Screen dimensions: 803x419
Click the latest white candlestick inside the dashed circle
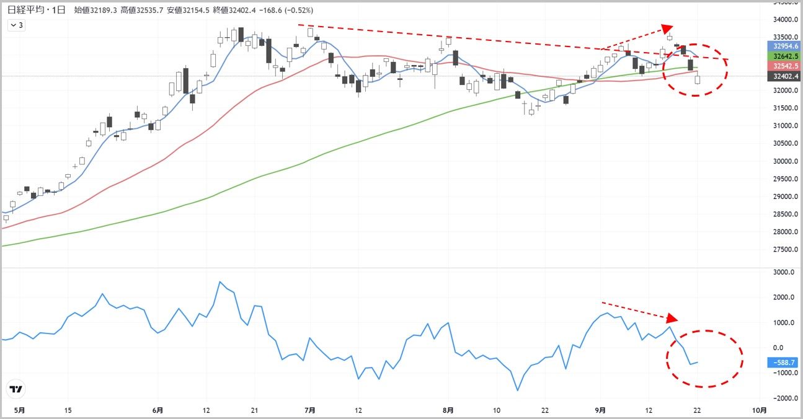coord(698,78)
